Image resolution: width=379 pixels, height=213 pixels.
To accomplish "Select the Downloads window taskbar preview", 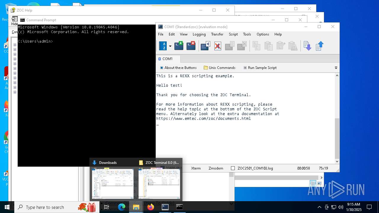I will [x=113, y=179].
